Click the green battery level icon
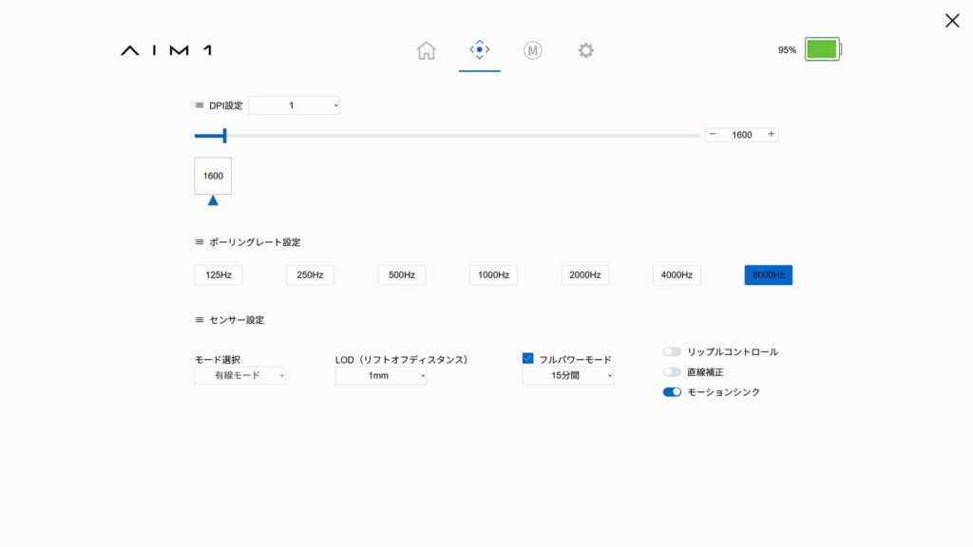Image resolution: width=973 pixels, height=547 pixels. coord(822,49)
